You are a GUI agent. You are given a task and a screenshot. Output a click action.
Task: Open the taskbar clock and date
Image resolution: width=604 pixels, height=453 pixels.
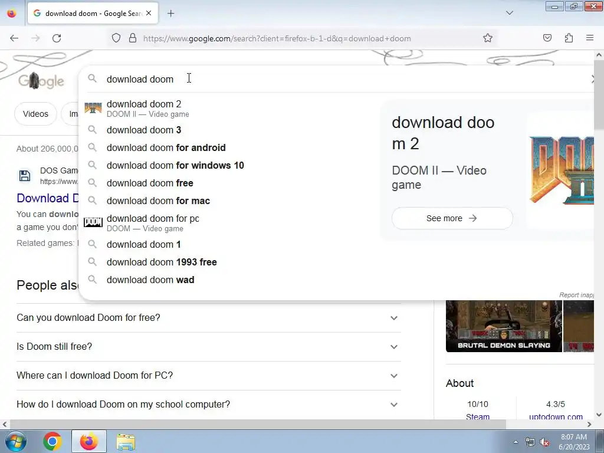[x=575, y=442]
